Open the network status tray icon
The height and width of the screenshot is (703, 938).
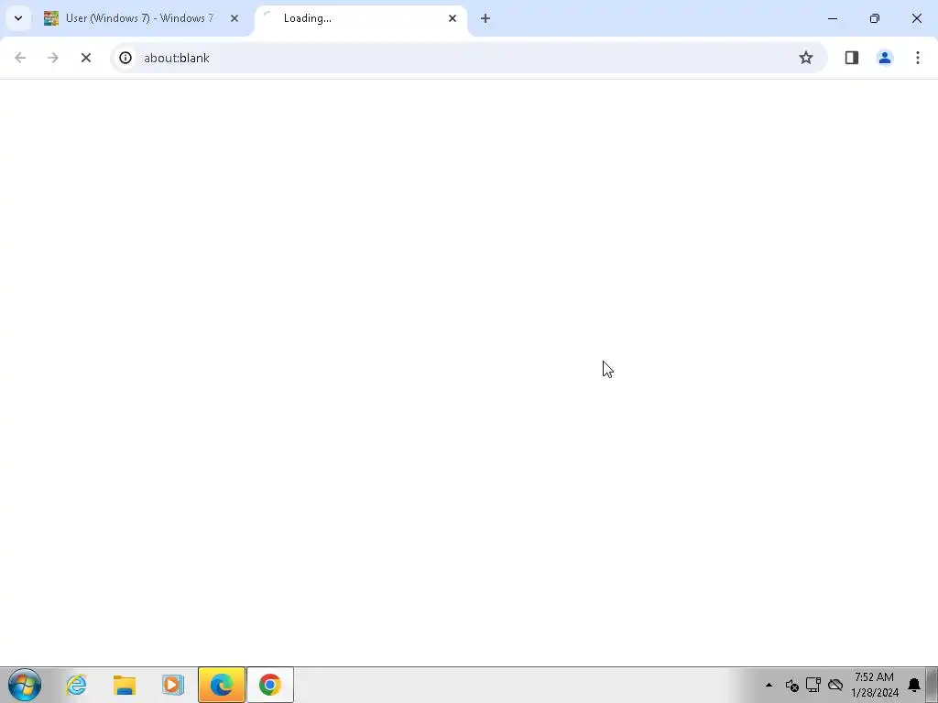813,685
